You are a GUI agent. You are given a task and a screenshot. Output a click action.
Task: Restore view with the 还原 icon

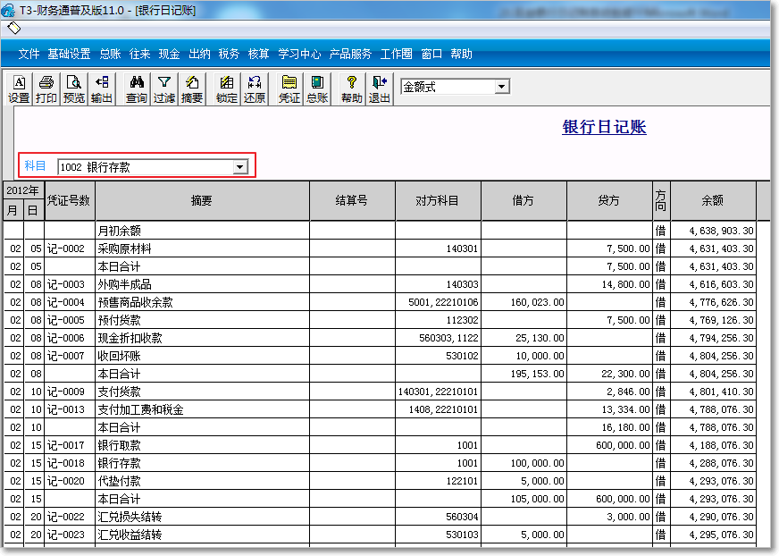pyautogui.click(x=256, y=87)
